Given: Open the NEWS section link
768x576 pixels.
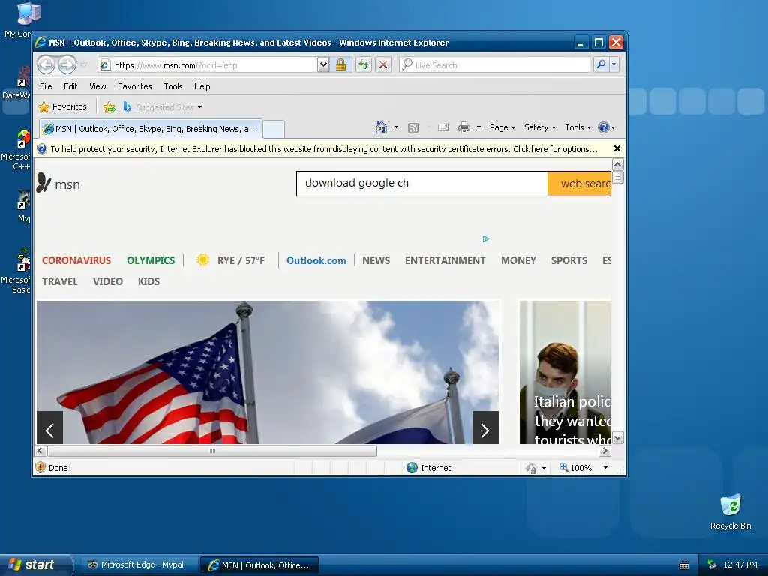Looking at the screenshot, I should point(376,260).
